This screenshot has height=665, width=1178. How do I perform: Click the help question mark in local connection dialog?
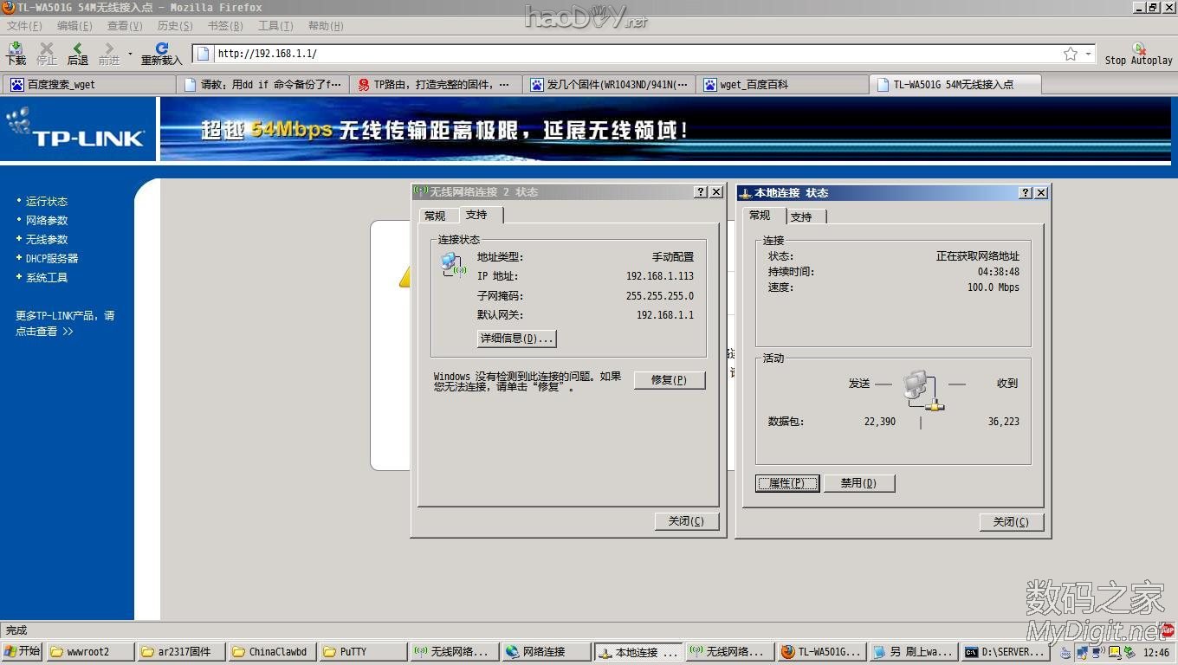point(1026,193)
